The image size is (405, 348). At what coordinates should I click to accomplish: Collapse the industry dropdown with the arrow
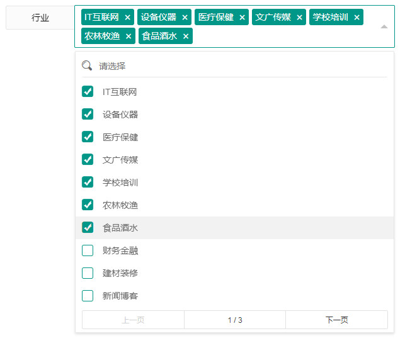pos(384,26)
